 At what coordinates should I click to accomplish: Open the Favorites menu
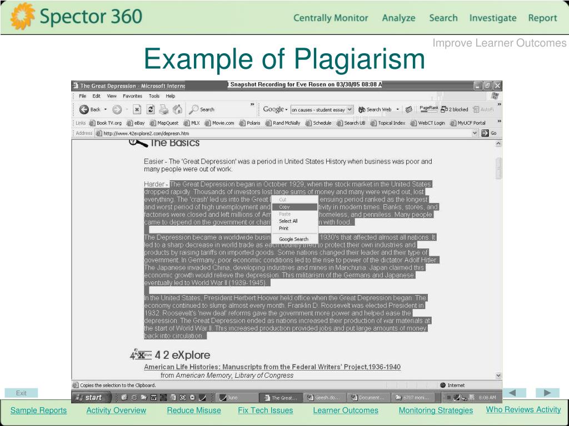132,96
